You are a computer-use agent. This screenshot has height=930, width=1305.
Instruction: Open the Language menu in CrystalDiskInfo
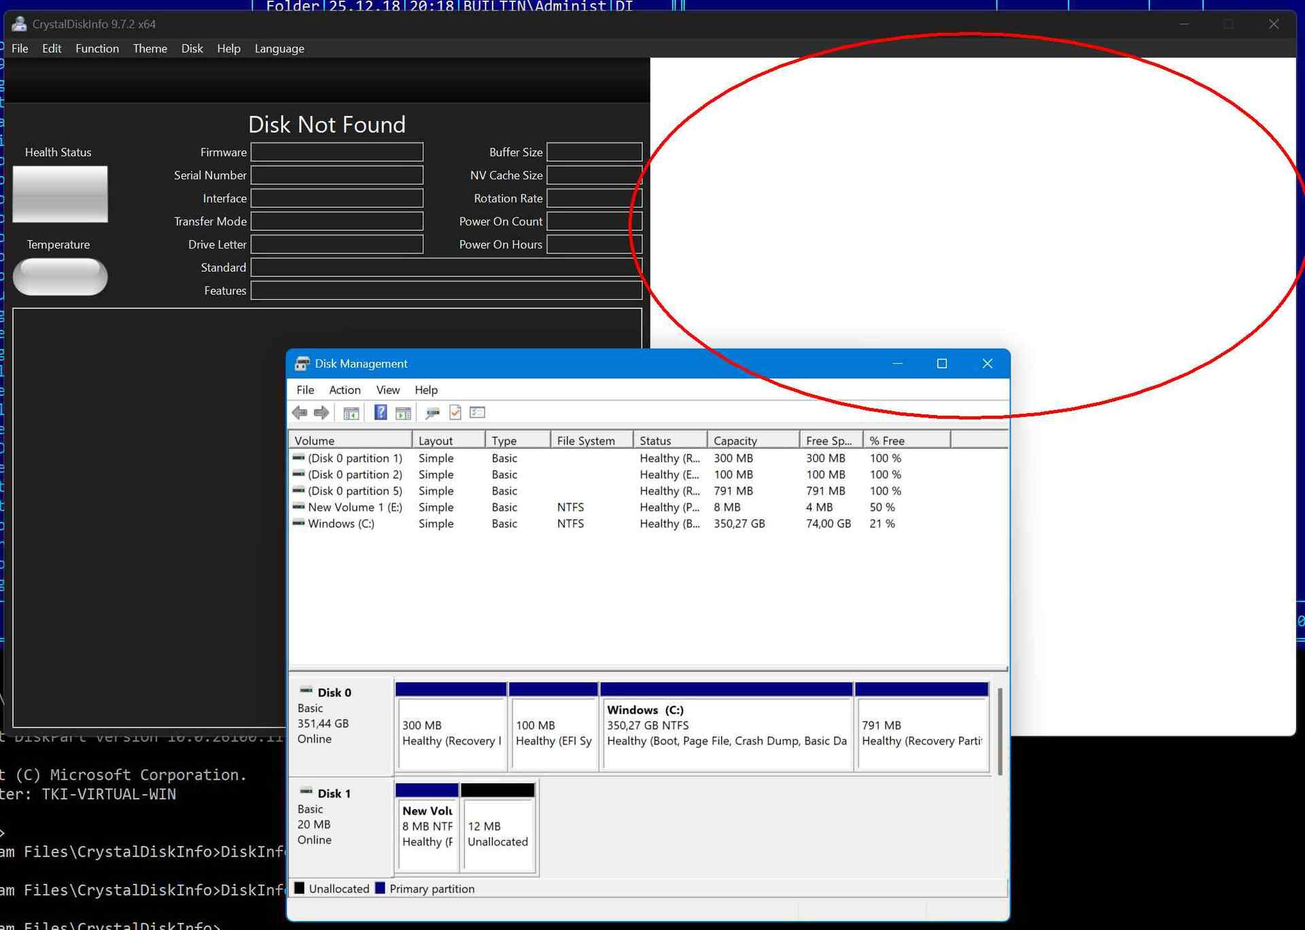(x=279, y=48)
